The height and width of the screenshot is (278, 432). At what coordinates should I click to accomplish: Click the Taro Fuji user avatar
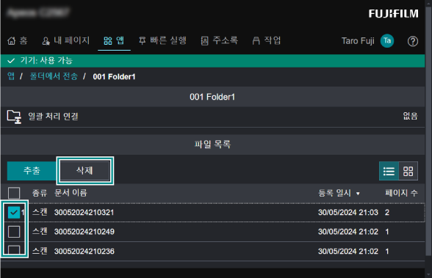point(387,41)
